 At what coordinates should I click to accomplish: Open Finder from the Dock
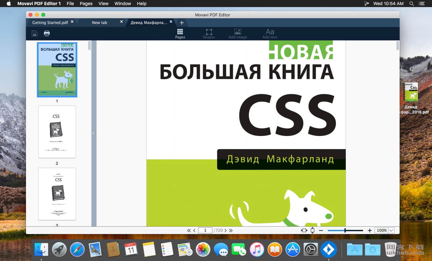point(41,249)
